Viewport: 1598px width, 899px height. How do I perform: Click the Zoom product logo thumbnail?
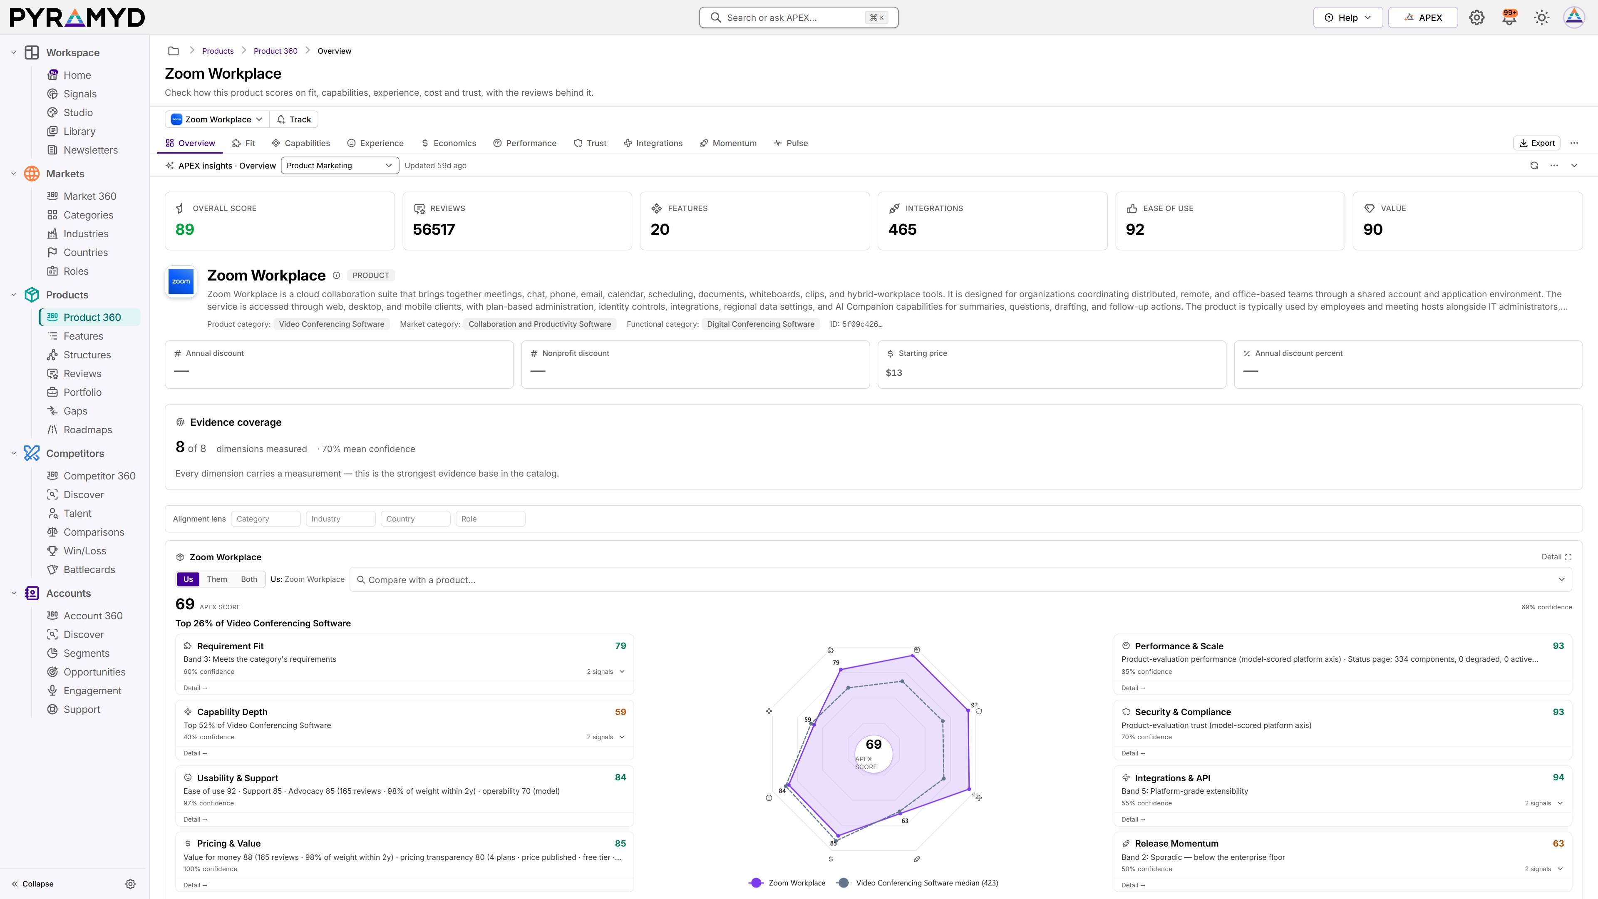[181, 282]
